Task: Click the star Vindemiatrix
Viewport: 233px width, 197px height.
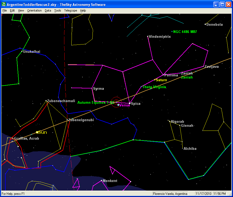Action: (x=148, y=36)
